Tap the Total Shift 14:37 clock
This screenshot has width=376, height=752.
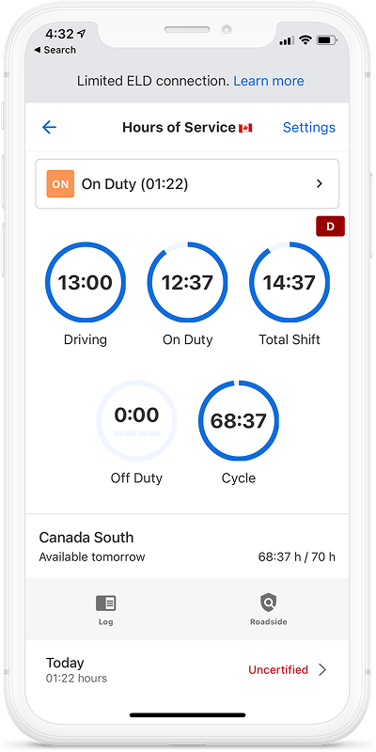[290, 282]
